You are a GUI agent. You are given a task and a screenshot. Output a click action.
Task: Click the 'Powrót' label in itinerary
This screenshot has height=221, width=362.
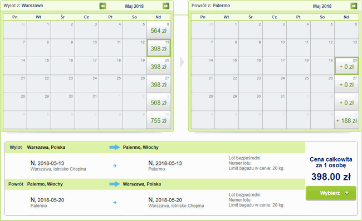pos(16,184)
